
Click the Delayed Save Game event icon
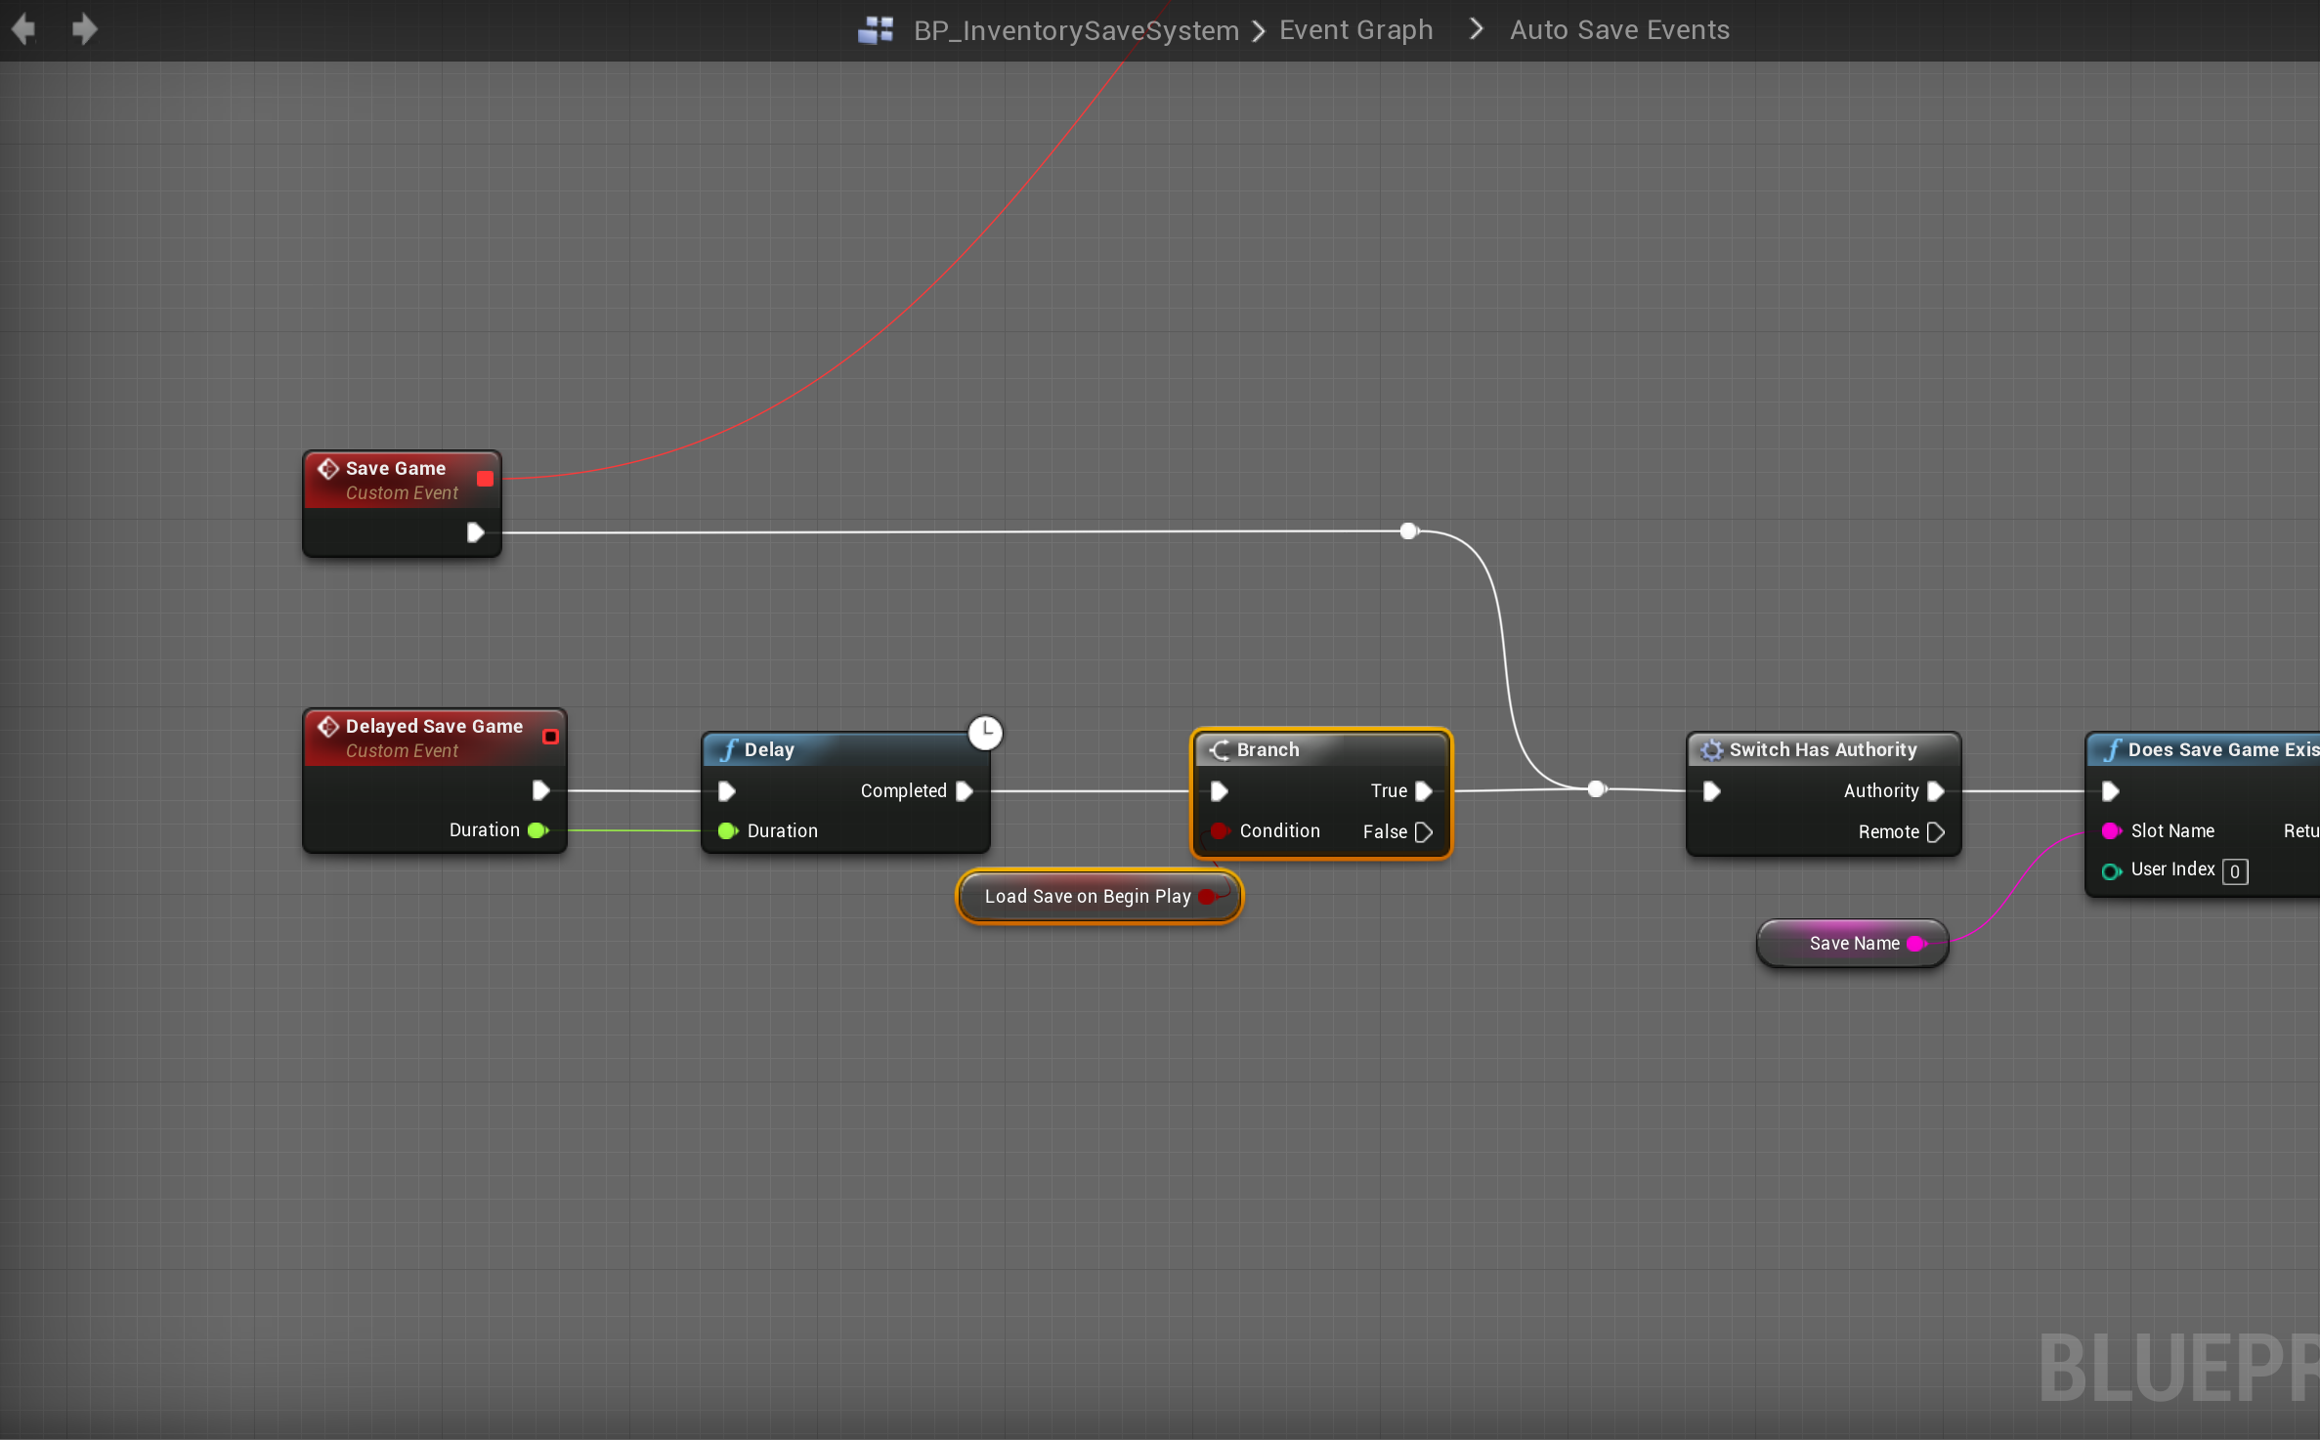click(328, 727)
